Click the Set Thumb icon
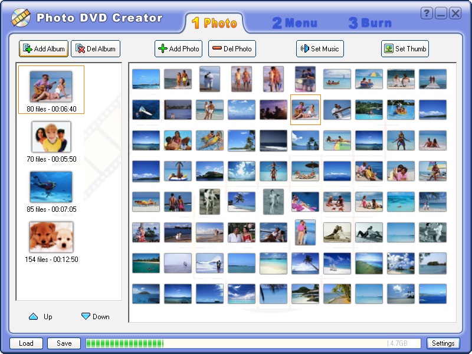 (390, 49)
